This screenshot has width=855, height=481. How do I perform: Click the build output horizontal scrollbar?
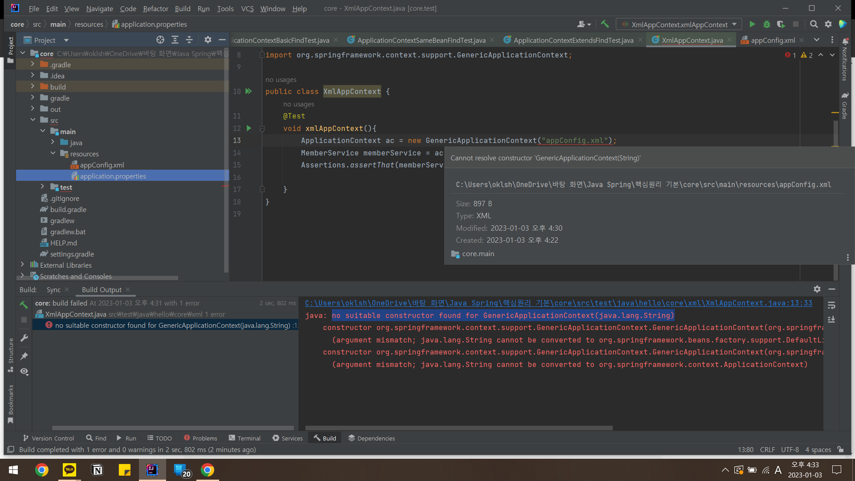click(x=459, y=428)
